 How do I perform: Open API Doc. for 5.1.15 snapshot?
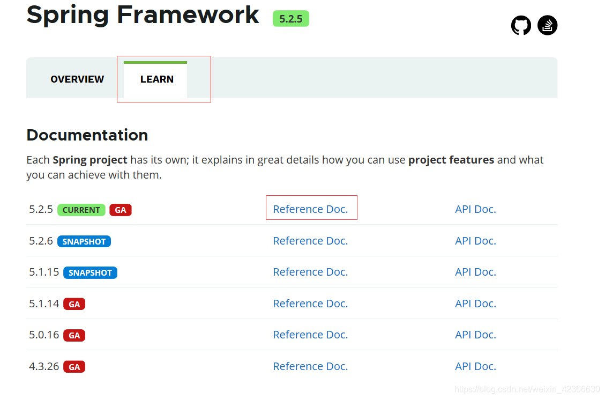[475, 272]
